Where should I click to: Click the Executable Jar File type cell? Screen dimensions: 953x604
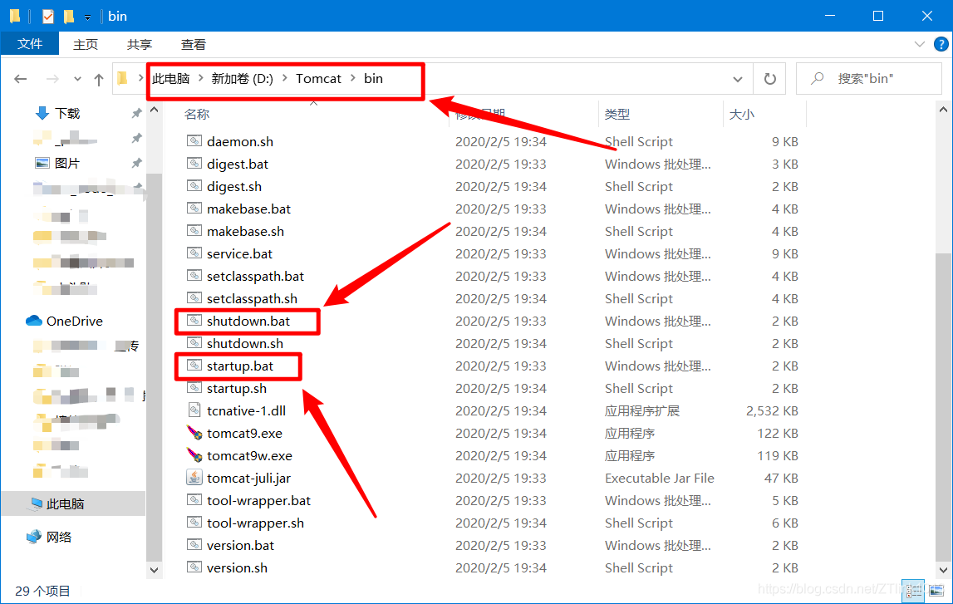click(660, 479)
